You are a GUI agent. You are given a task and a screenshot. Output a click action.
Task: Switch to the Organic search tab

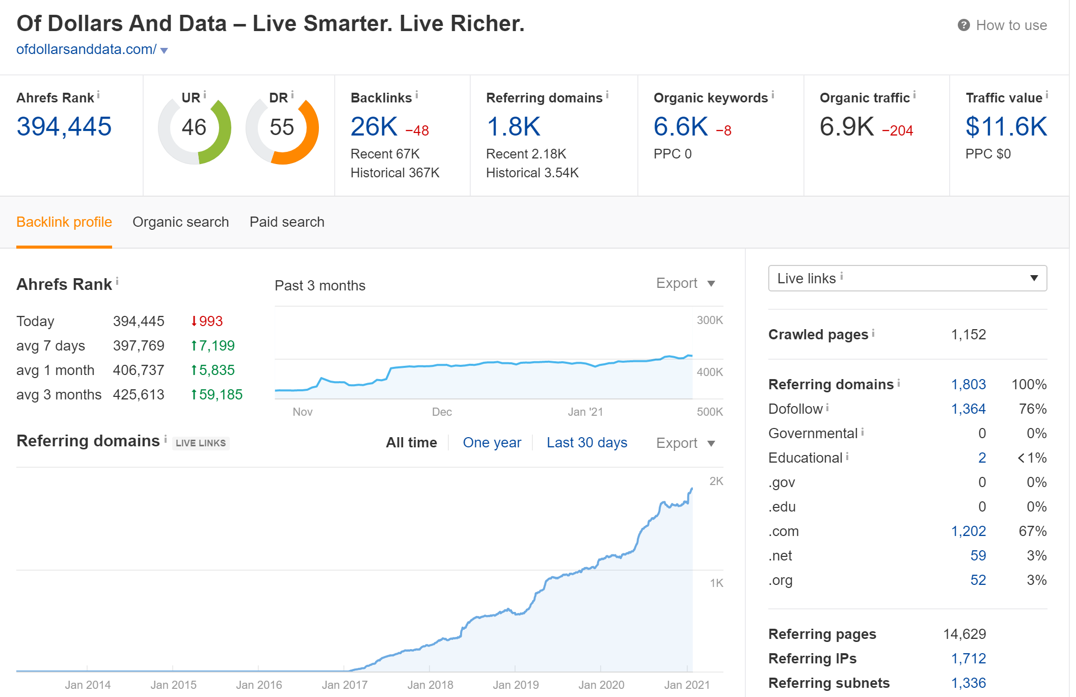(x=180, y=222)
